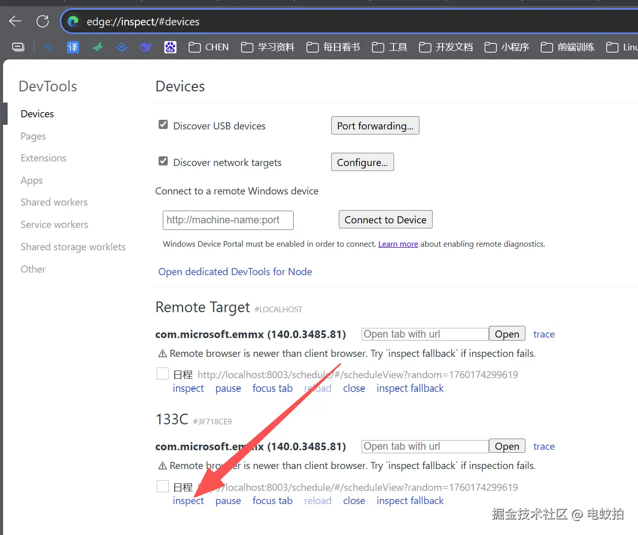Open the 前端训练 bookmark folder
The height and width of the screenshot is (535, 638).
coord(568,47)
